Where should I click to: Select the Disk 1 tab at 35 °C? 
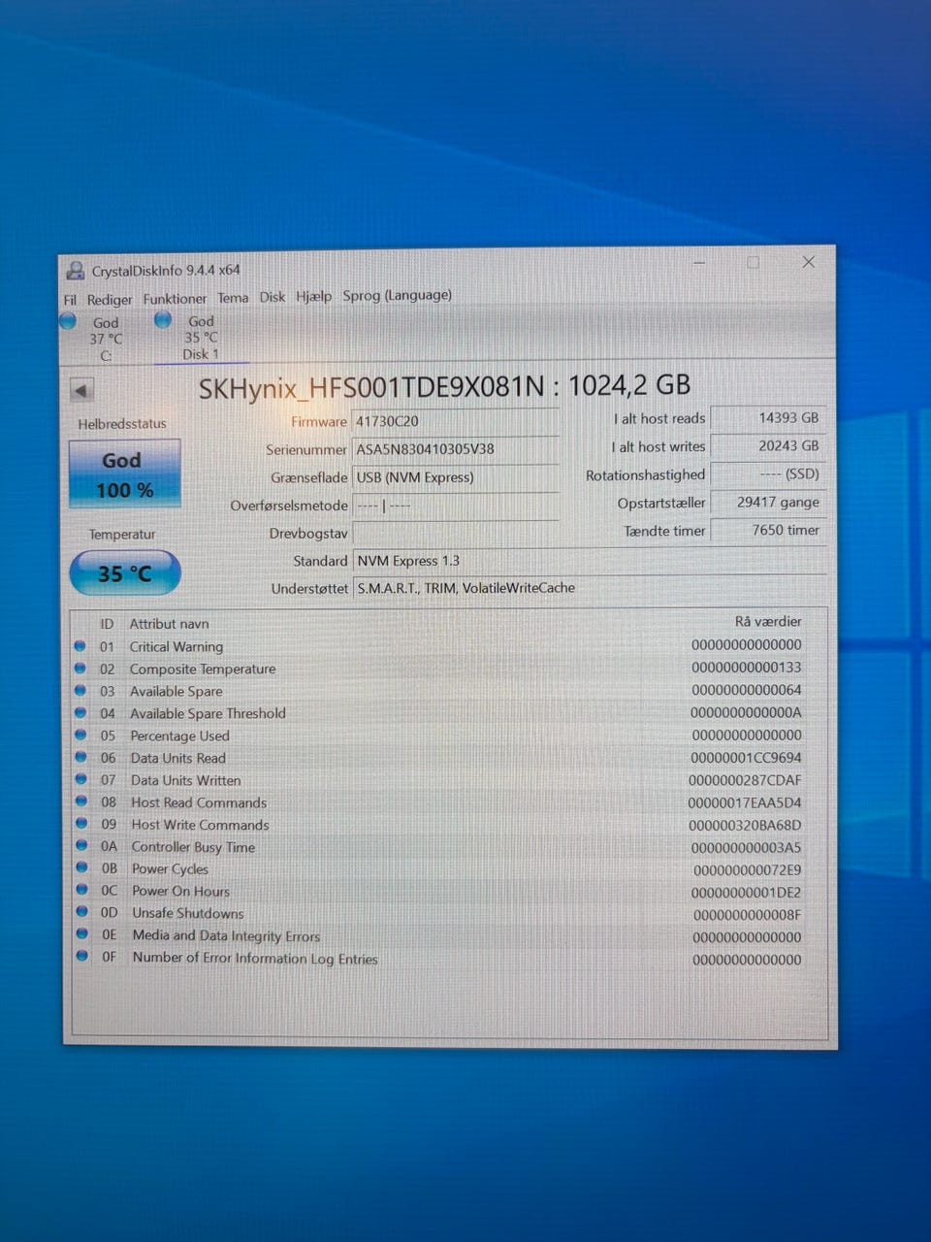point(201,337)
